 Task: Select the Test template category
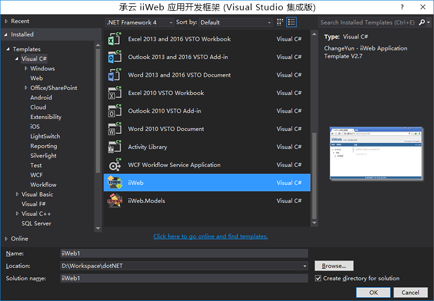point(36,165)
